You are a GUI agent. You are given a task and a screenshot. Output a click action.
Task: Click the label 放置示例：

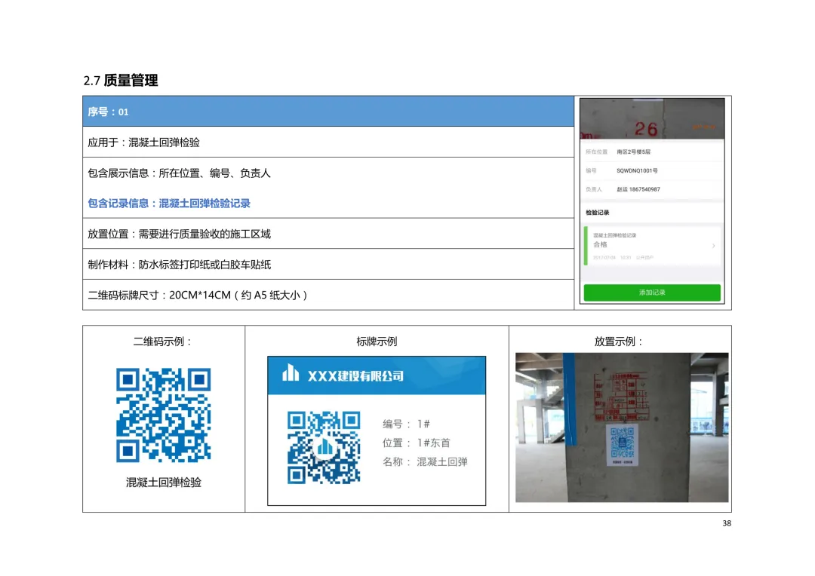point(620,342)
